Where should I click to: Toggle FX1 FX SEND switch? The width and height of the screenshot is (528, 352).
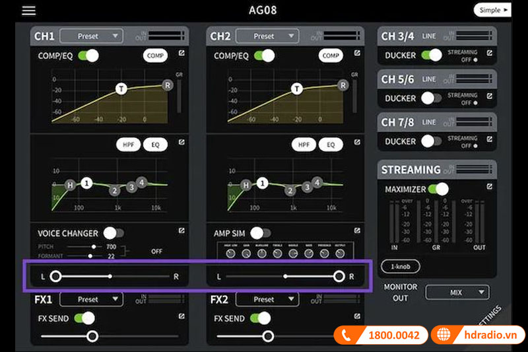(x=84, y=318)
